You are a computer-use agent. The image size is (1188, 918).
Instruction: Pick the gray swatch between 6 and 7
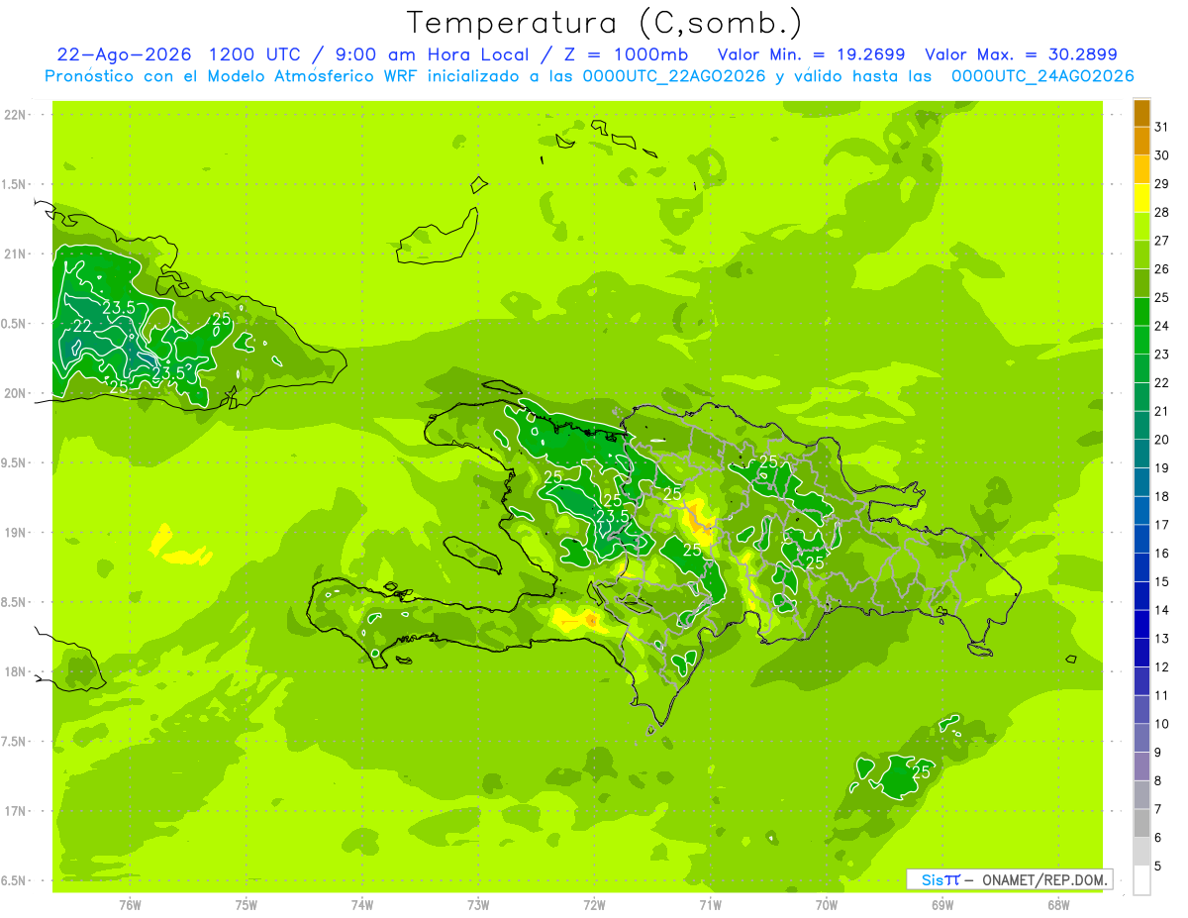pos(1141,823)
